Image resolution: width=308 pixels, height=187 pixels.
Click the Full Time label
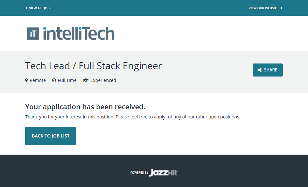[x=67, y=80]
